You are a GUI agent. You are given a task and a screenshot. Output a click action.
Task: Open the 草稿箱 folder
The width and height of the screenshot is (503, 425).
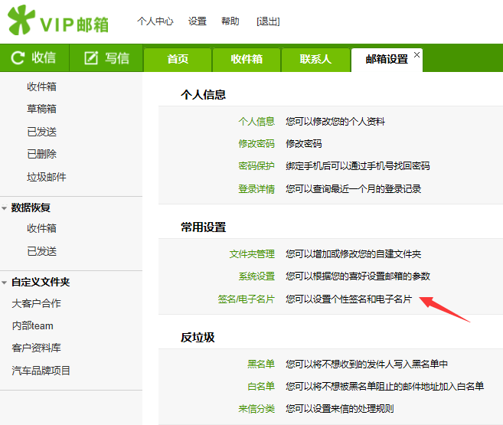[x=41, y=109]
